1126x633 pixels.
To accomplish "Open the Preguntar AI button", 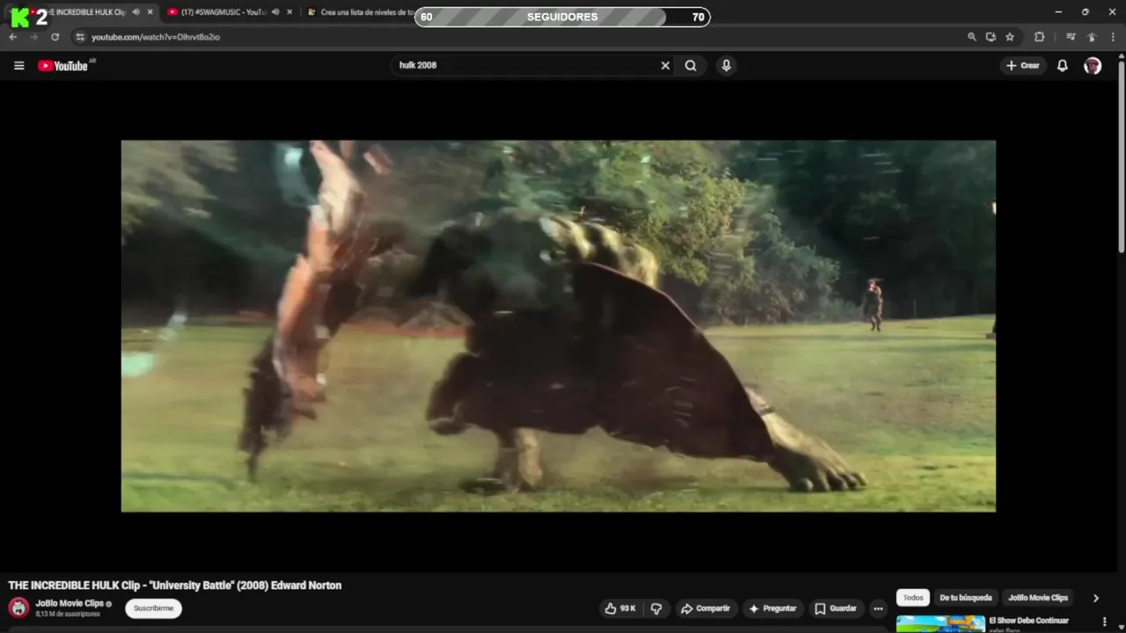I will (772, 608).
